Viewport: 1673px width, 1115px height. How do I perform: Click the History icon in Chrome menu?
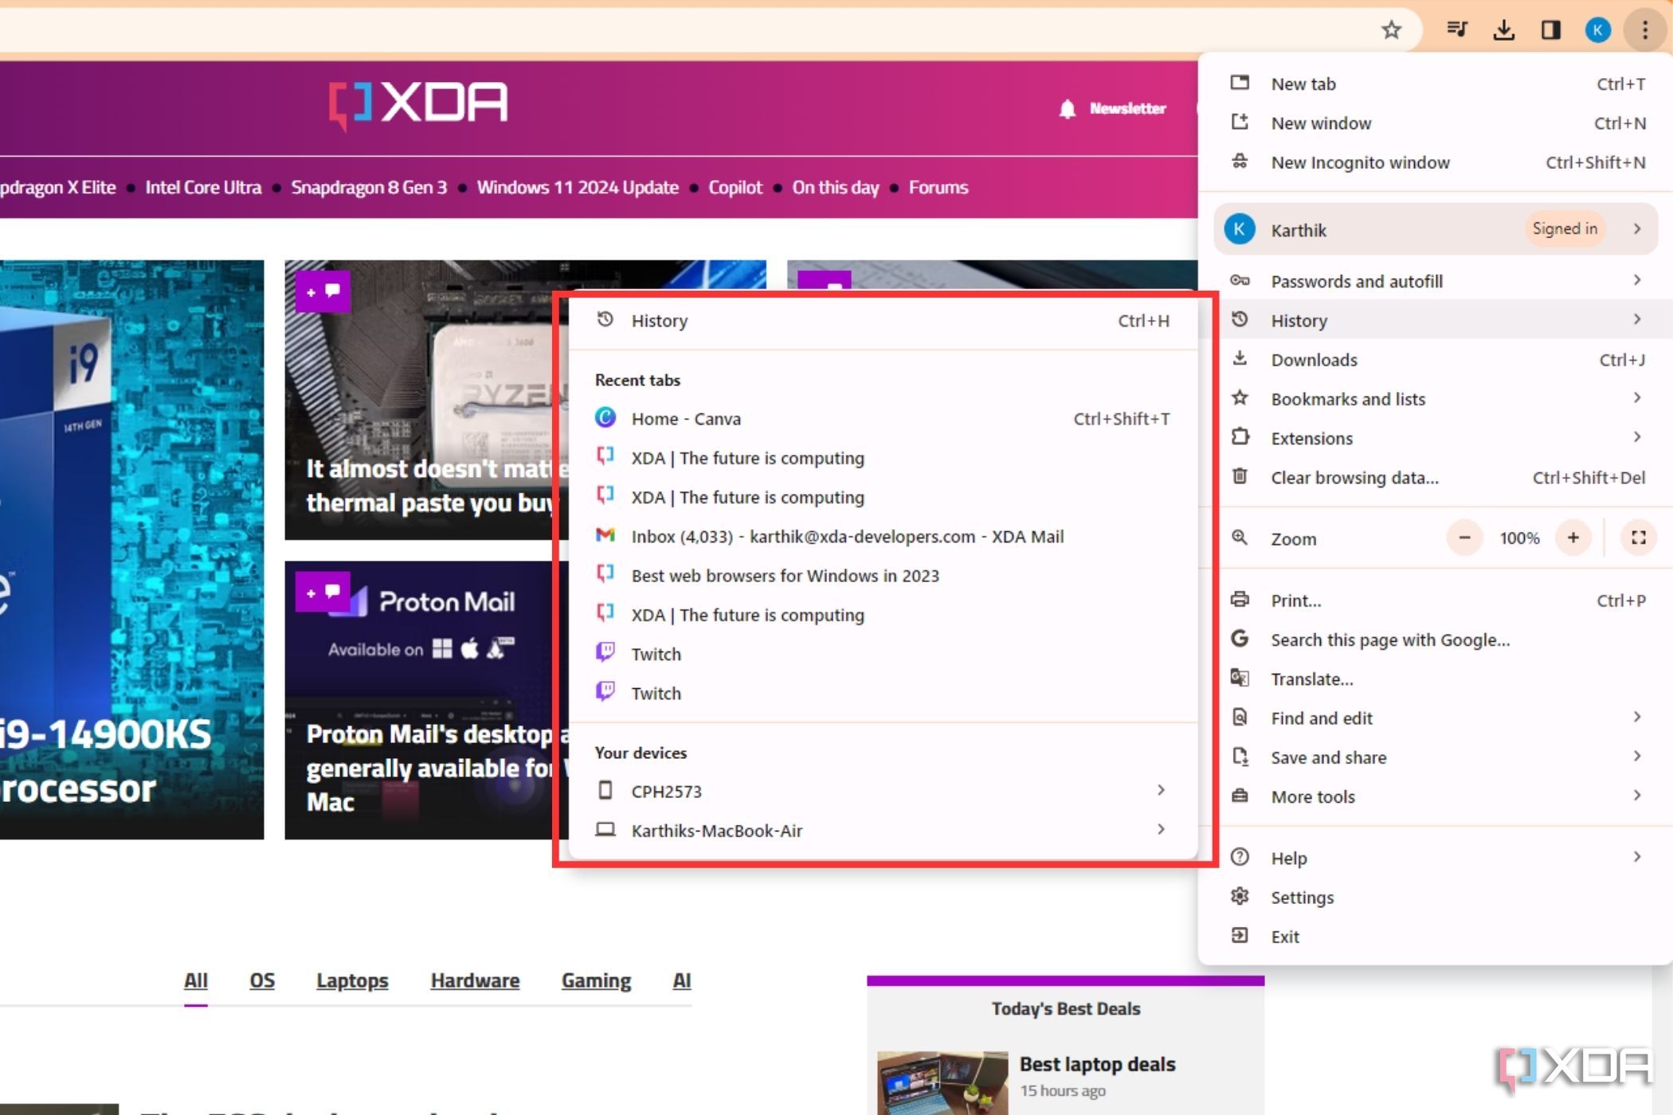pyautogui.click(x=1241, y=320)
